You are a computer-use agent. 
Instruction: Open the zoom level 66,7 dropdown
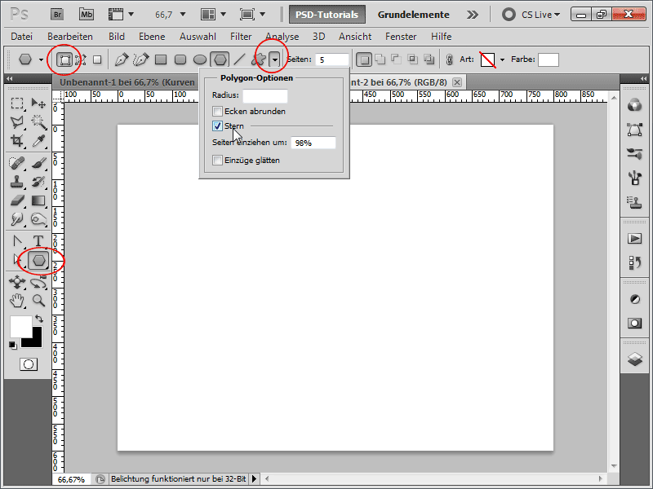click(x=182, y=15)
